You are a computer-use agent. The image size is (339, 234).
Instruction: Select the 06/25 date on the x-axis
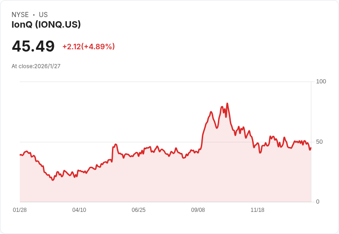click(139, 210)
